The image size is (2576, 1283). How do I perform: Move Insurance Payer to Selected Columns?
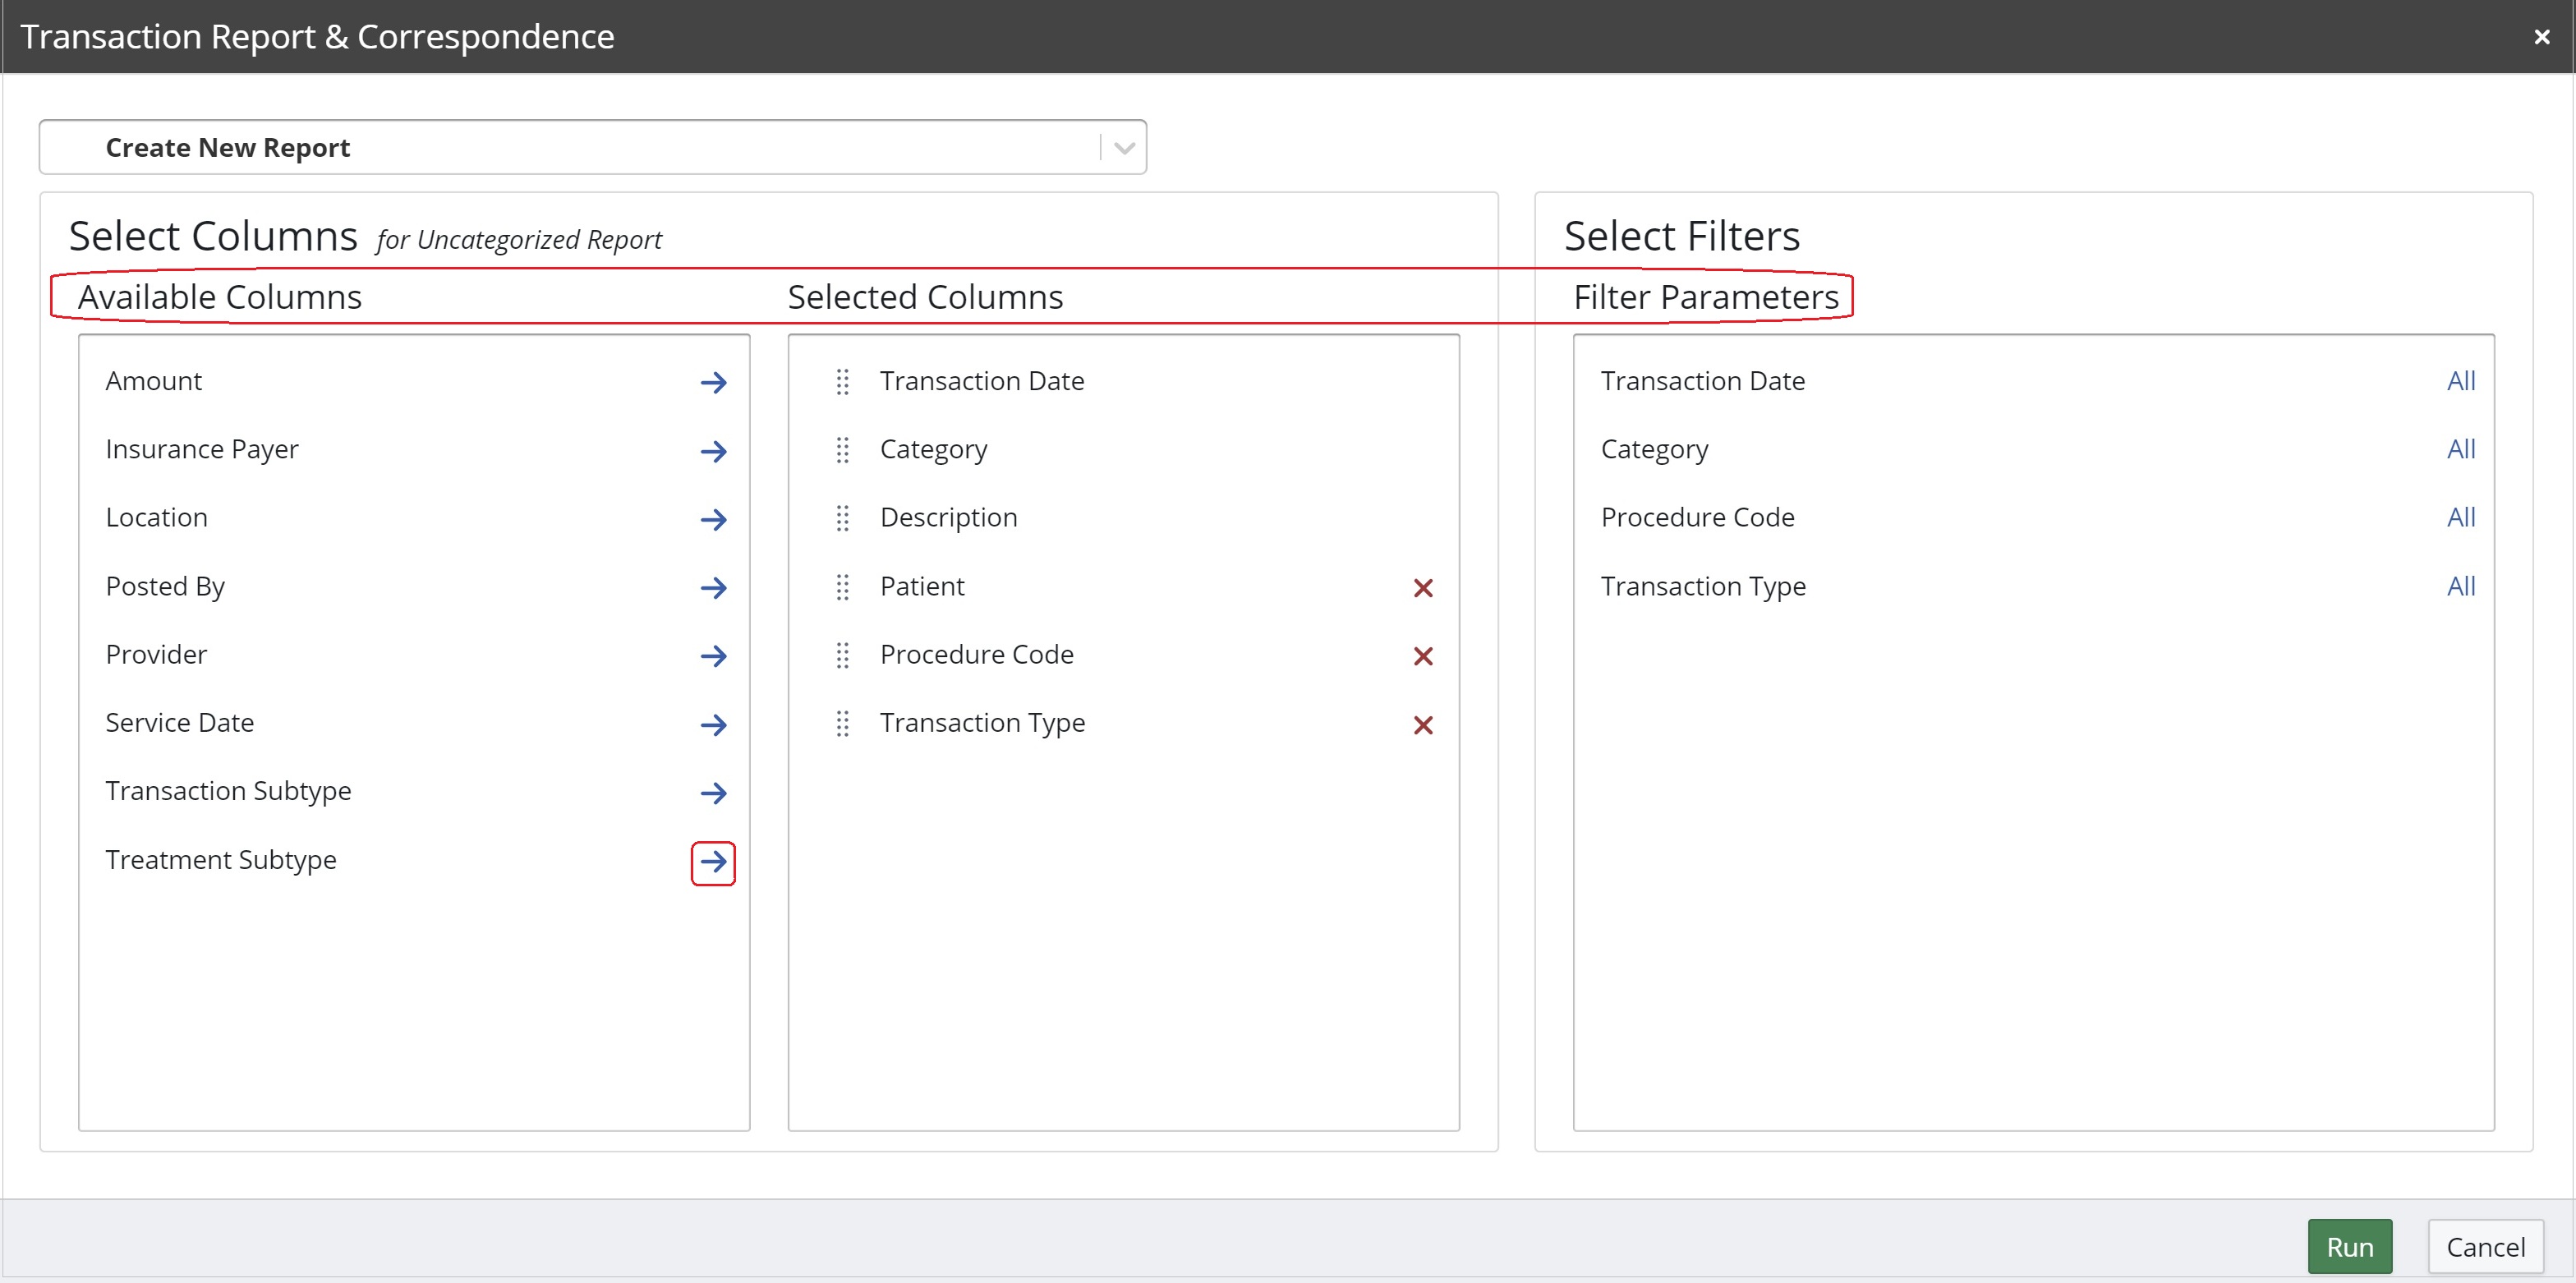click(714, 451)
